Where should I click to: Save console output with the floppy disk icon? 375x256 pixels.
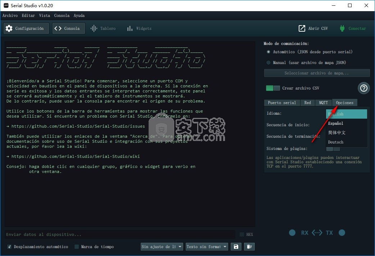236,247
